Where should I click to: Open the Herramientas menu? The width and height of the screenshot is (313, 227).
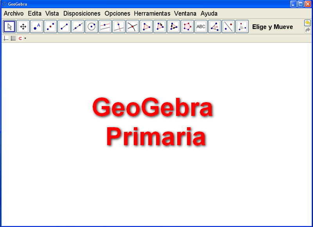(152, 13)
